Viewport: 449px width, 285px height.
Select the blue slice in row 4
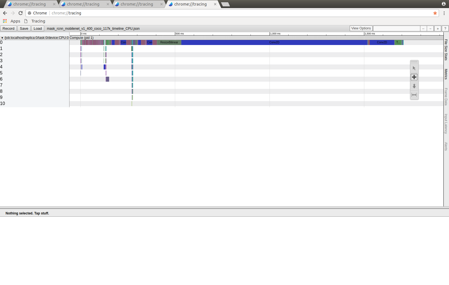(105, 67)
